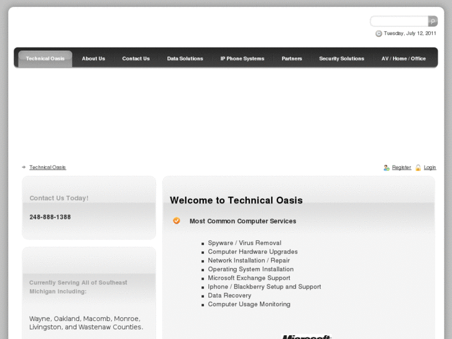
Task: Click the search magnifier button
Action: point(433,21)
